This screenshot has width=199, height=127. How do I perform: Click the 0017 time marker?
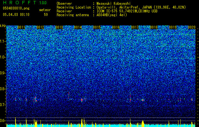135,27
